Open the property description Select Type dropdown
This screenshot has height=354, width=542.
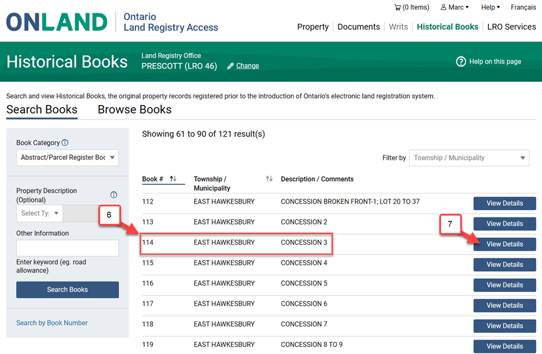pyautogui.click(x=40, y=214)
